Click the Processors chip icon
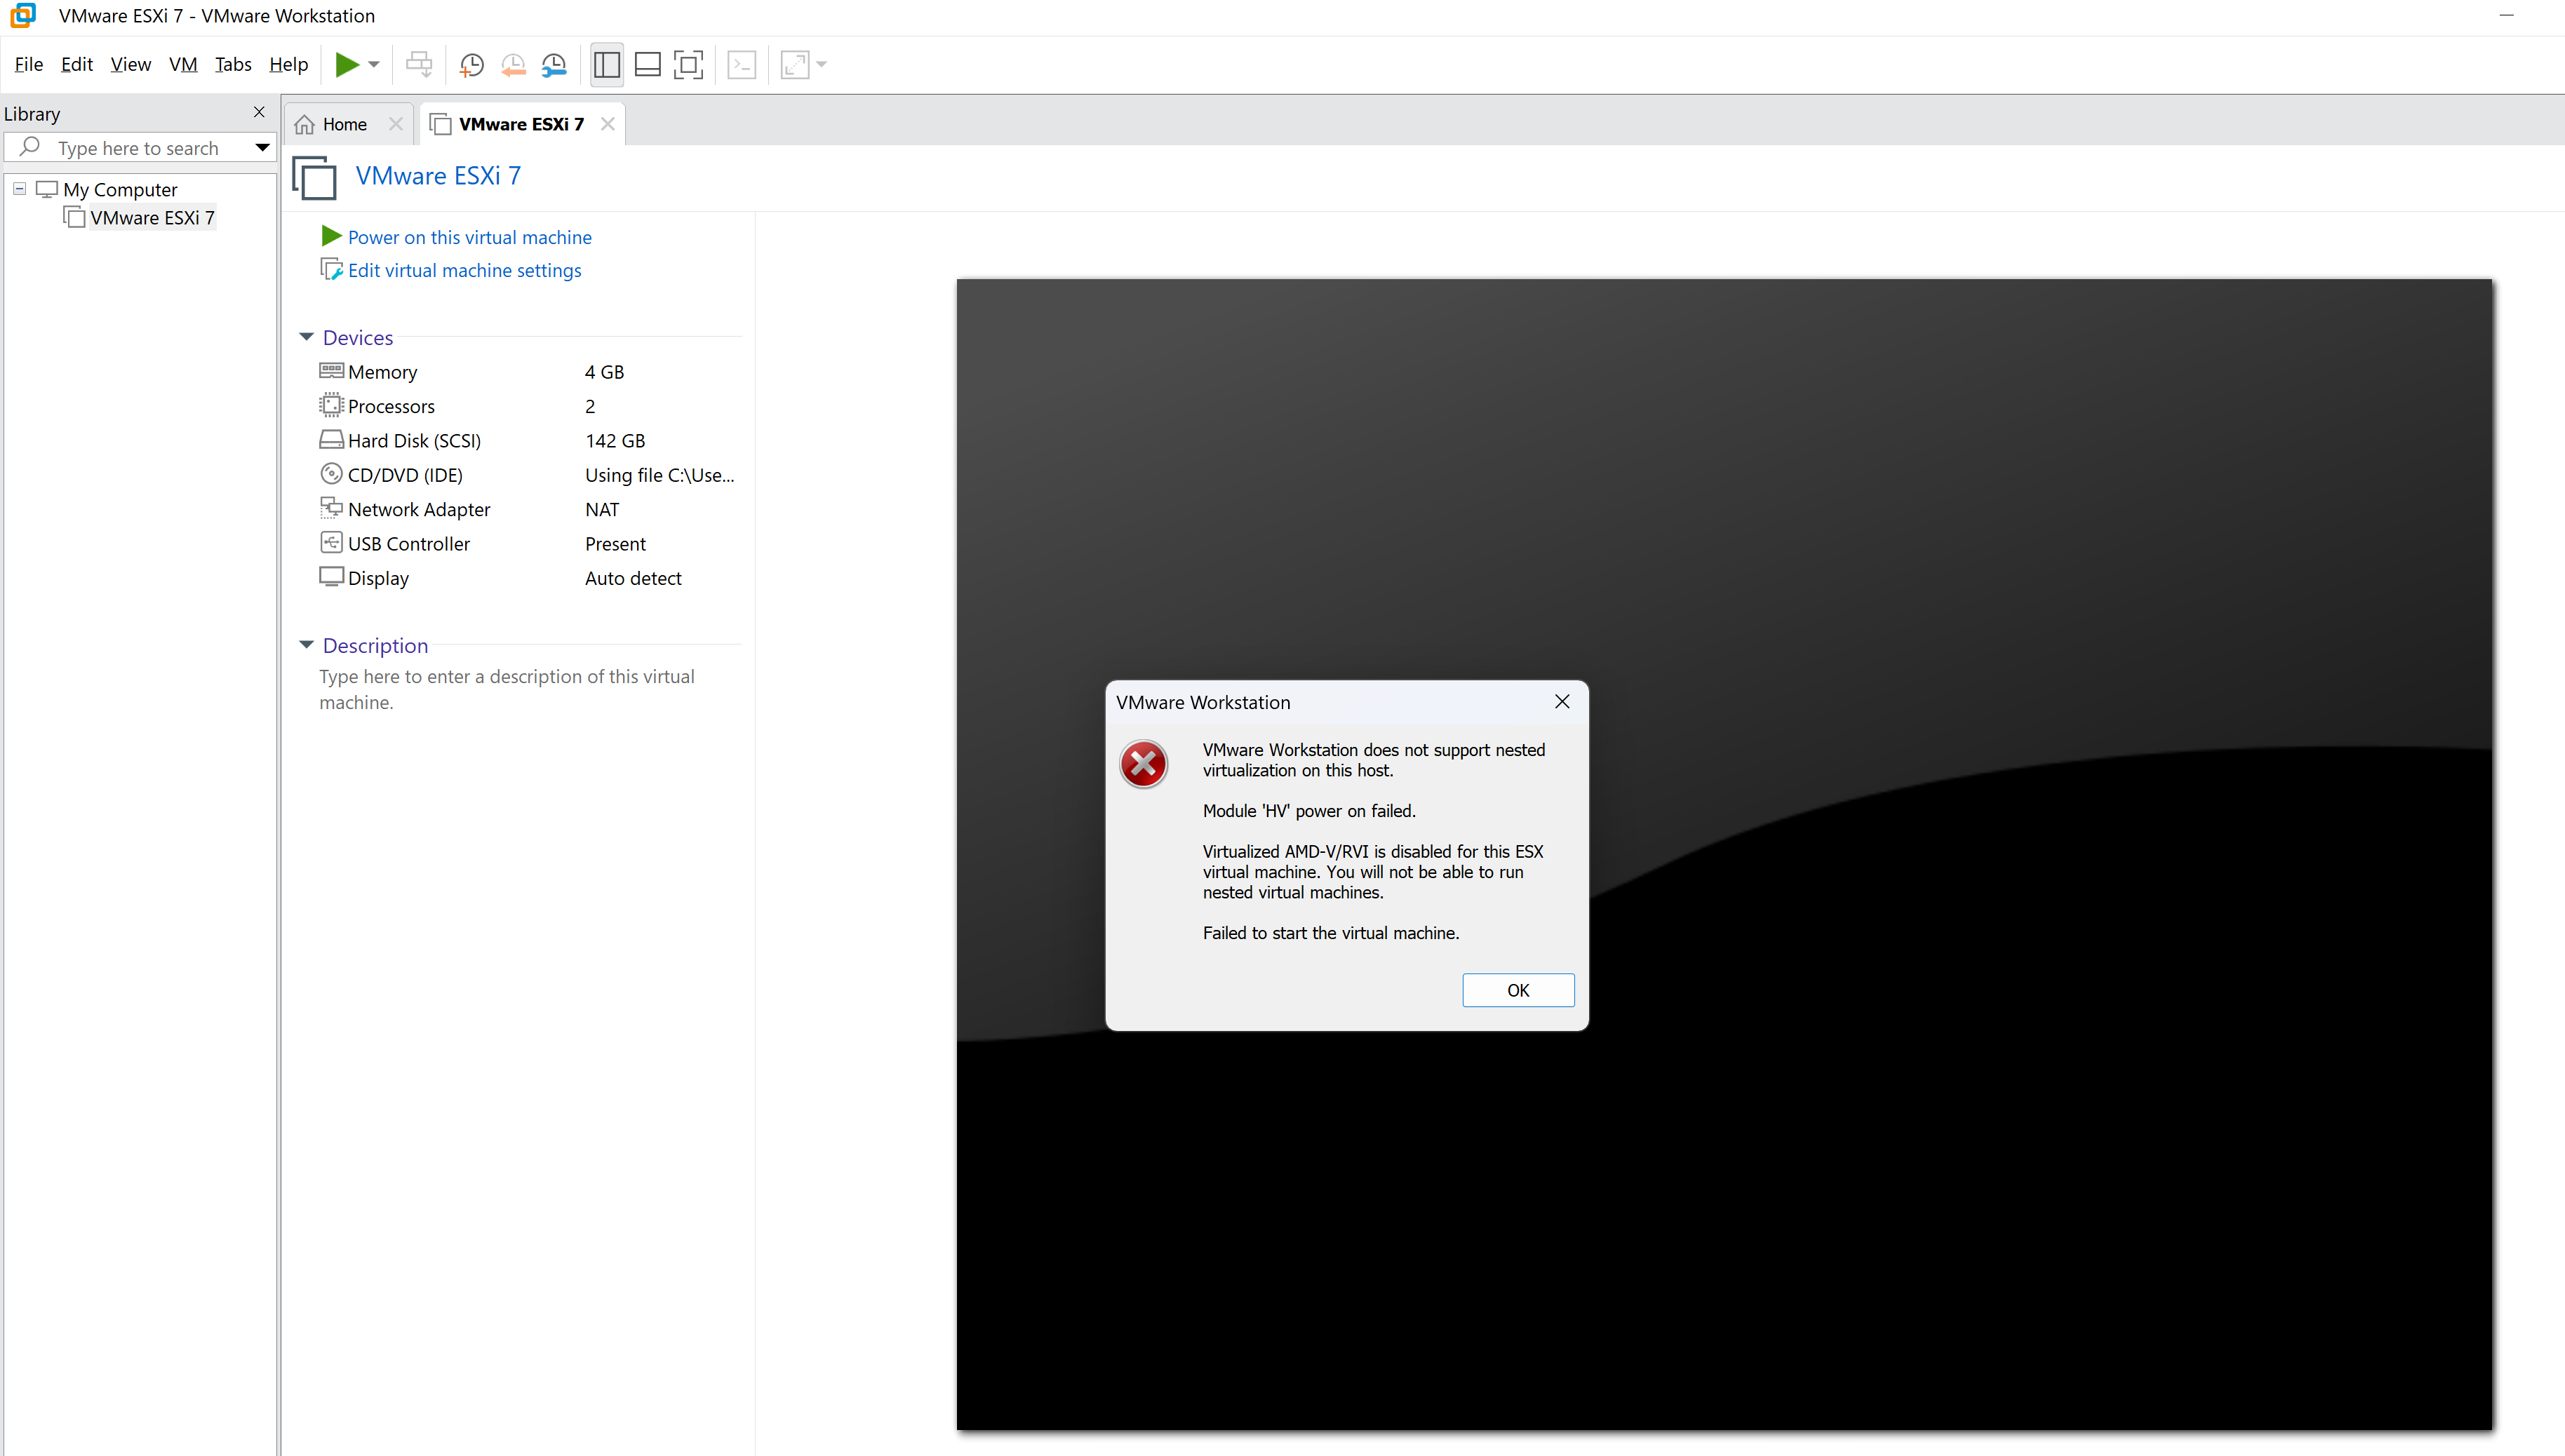Image resolution: width=2565 pixels, height=1456 pixels. (x=331, y=405)
